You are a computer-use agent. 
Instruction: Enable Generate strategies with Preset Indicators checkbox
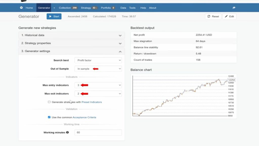(49, 102)
